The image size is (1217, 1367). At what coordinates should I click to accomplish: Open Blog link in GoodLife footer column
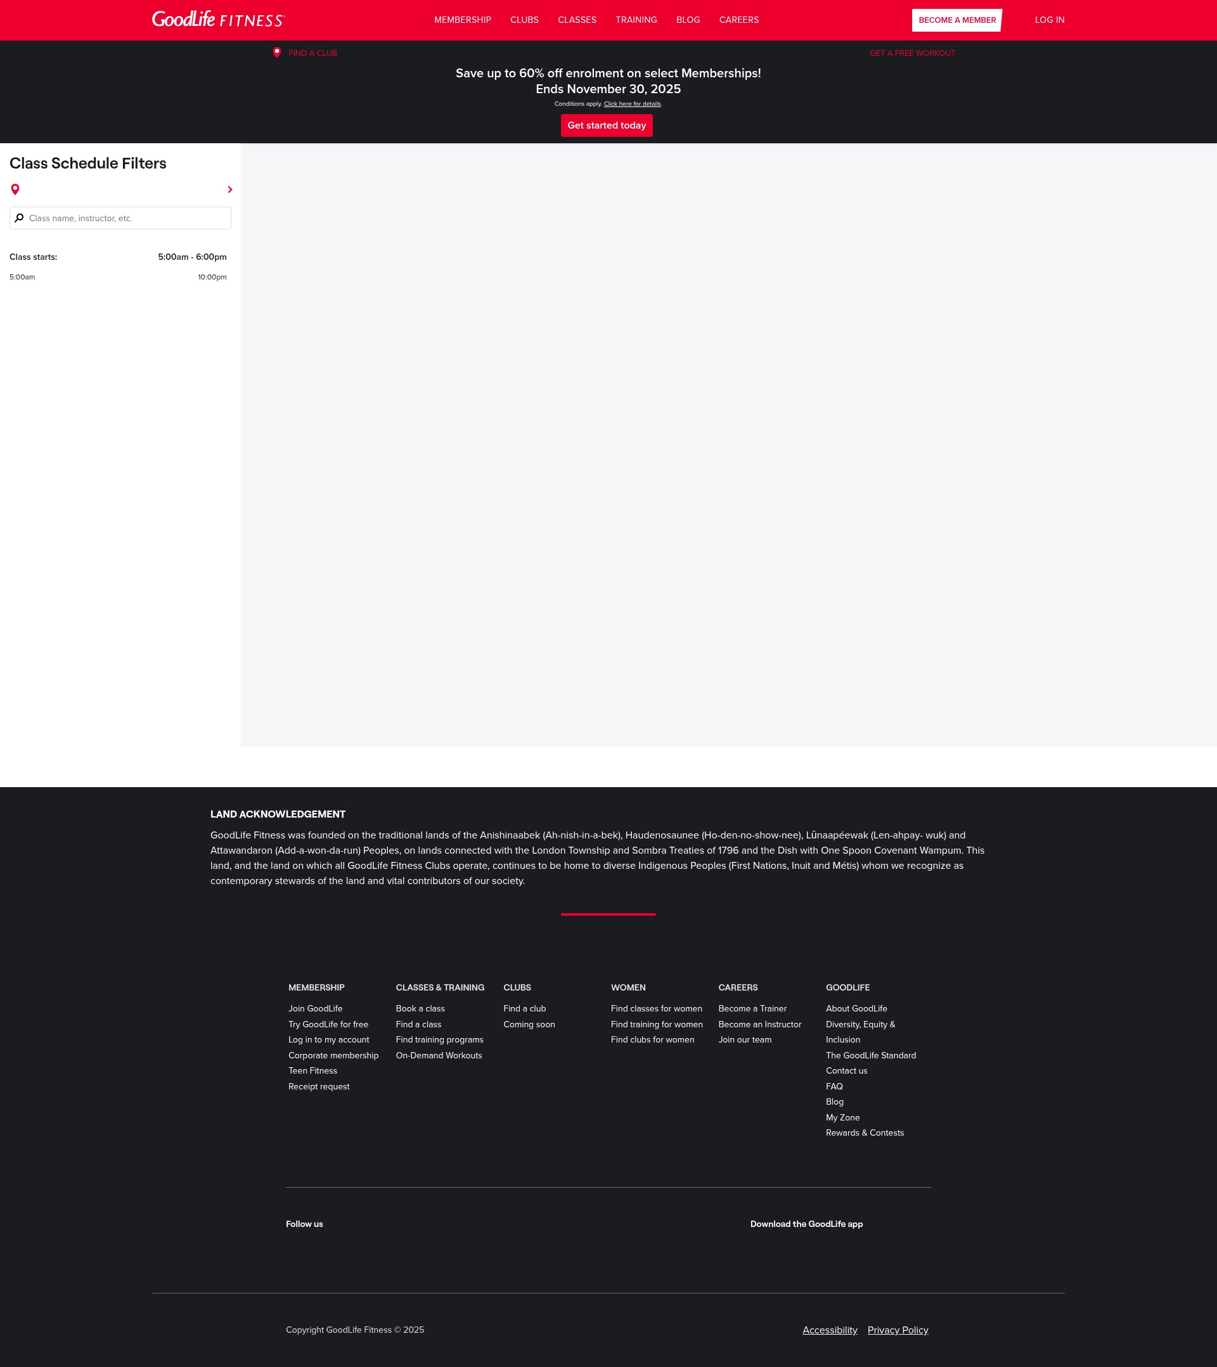click(x=834, y=1101)
